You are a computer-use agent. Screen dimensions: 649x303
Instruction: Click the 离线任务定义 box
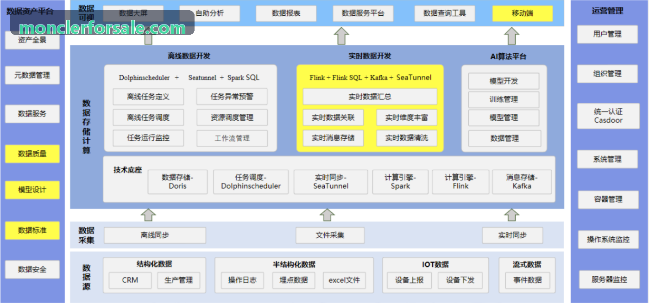pos(148,97)
